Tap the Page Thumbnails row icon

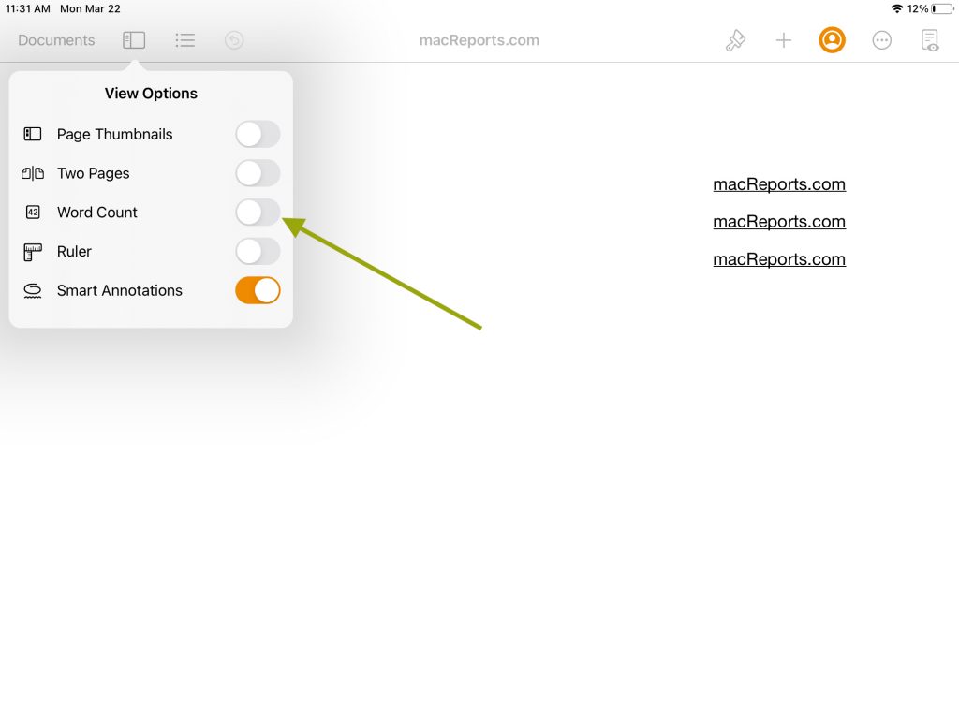point(33,135)
